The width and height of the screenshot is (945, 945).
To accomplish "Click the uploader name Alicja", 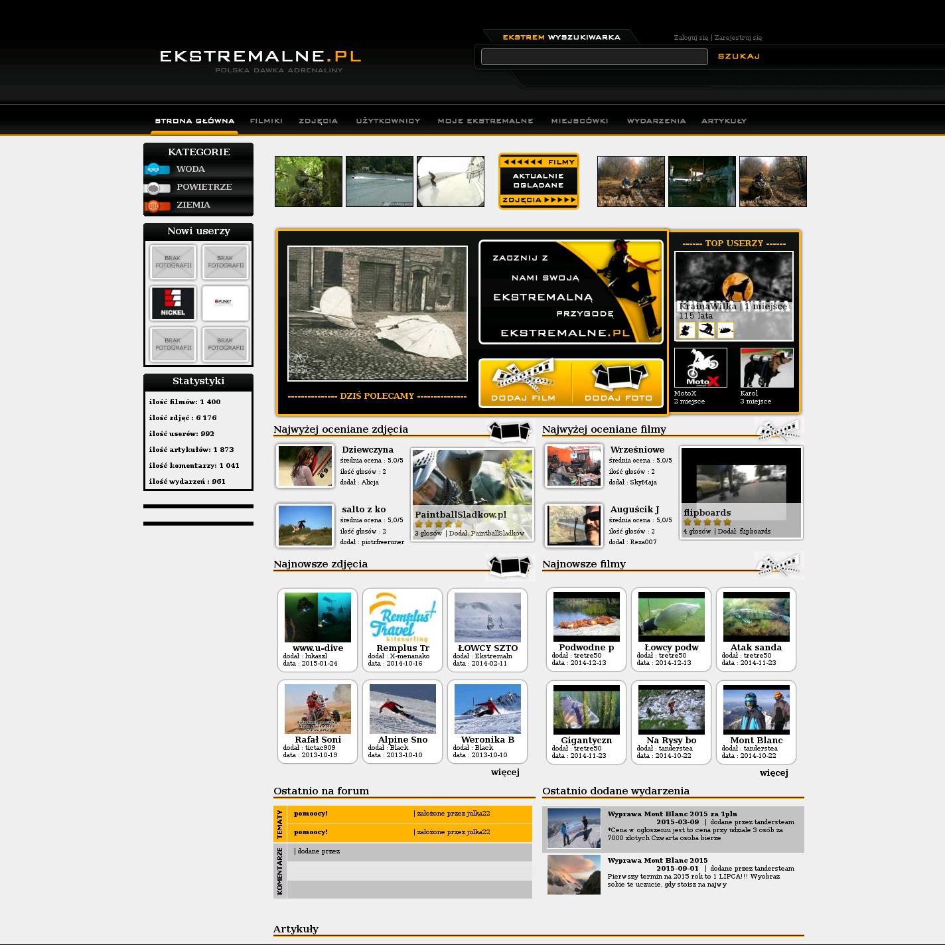I will tap(370, 482).
